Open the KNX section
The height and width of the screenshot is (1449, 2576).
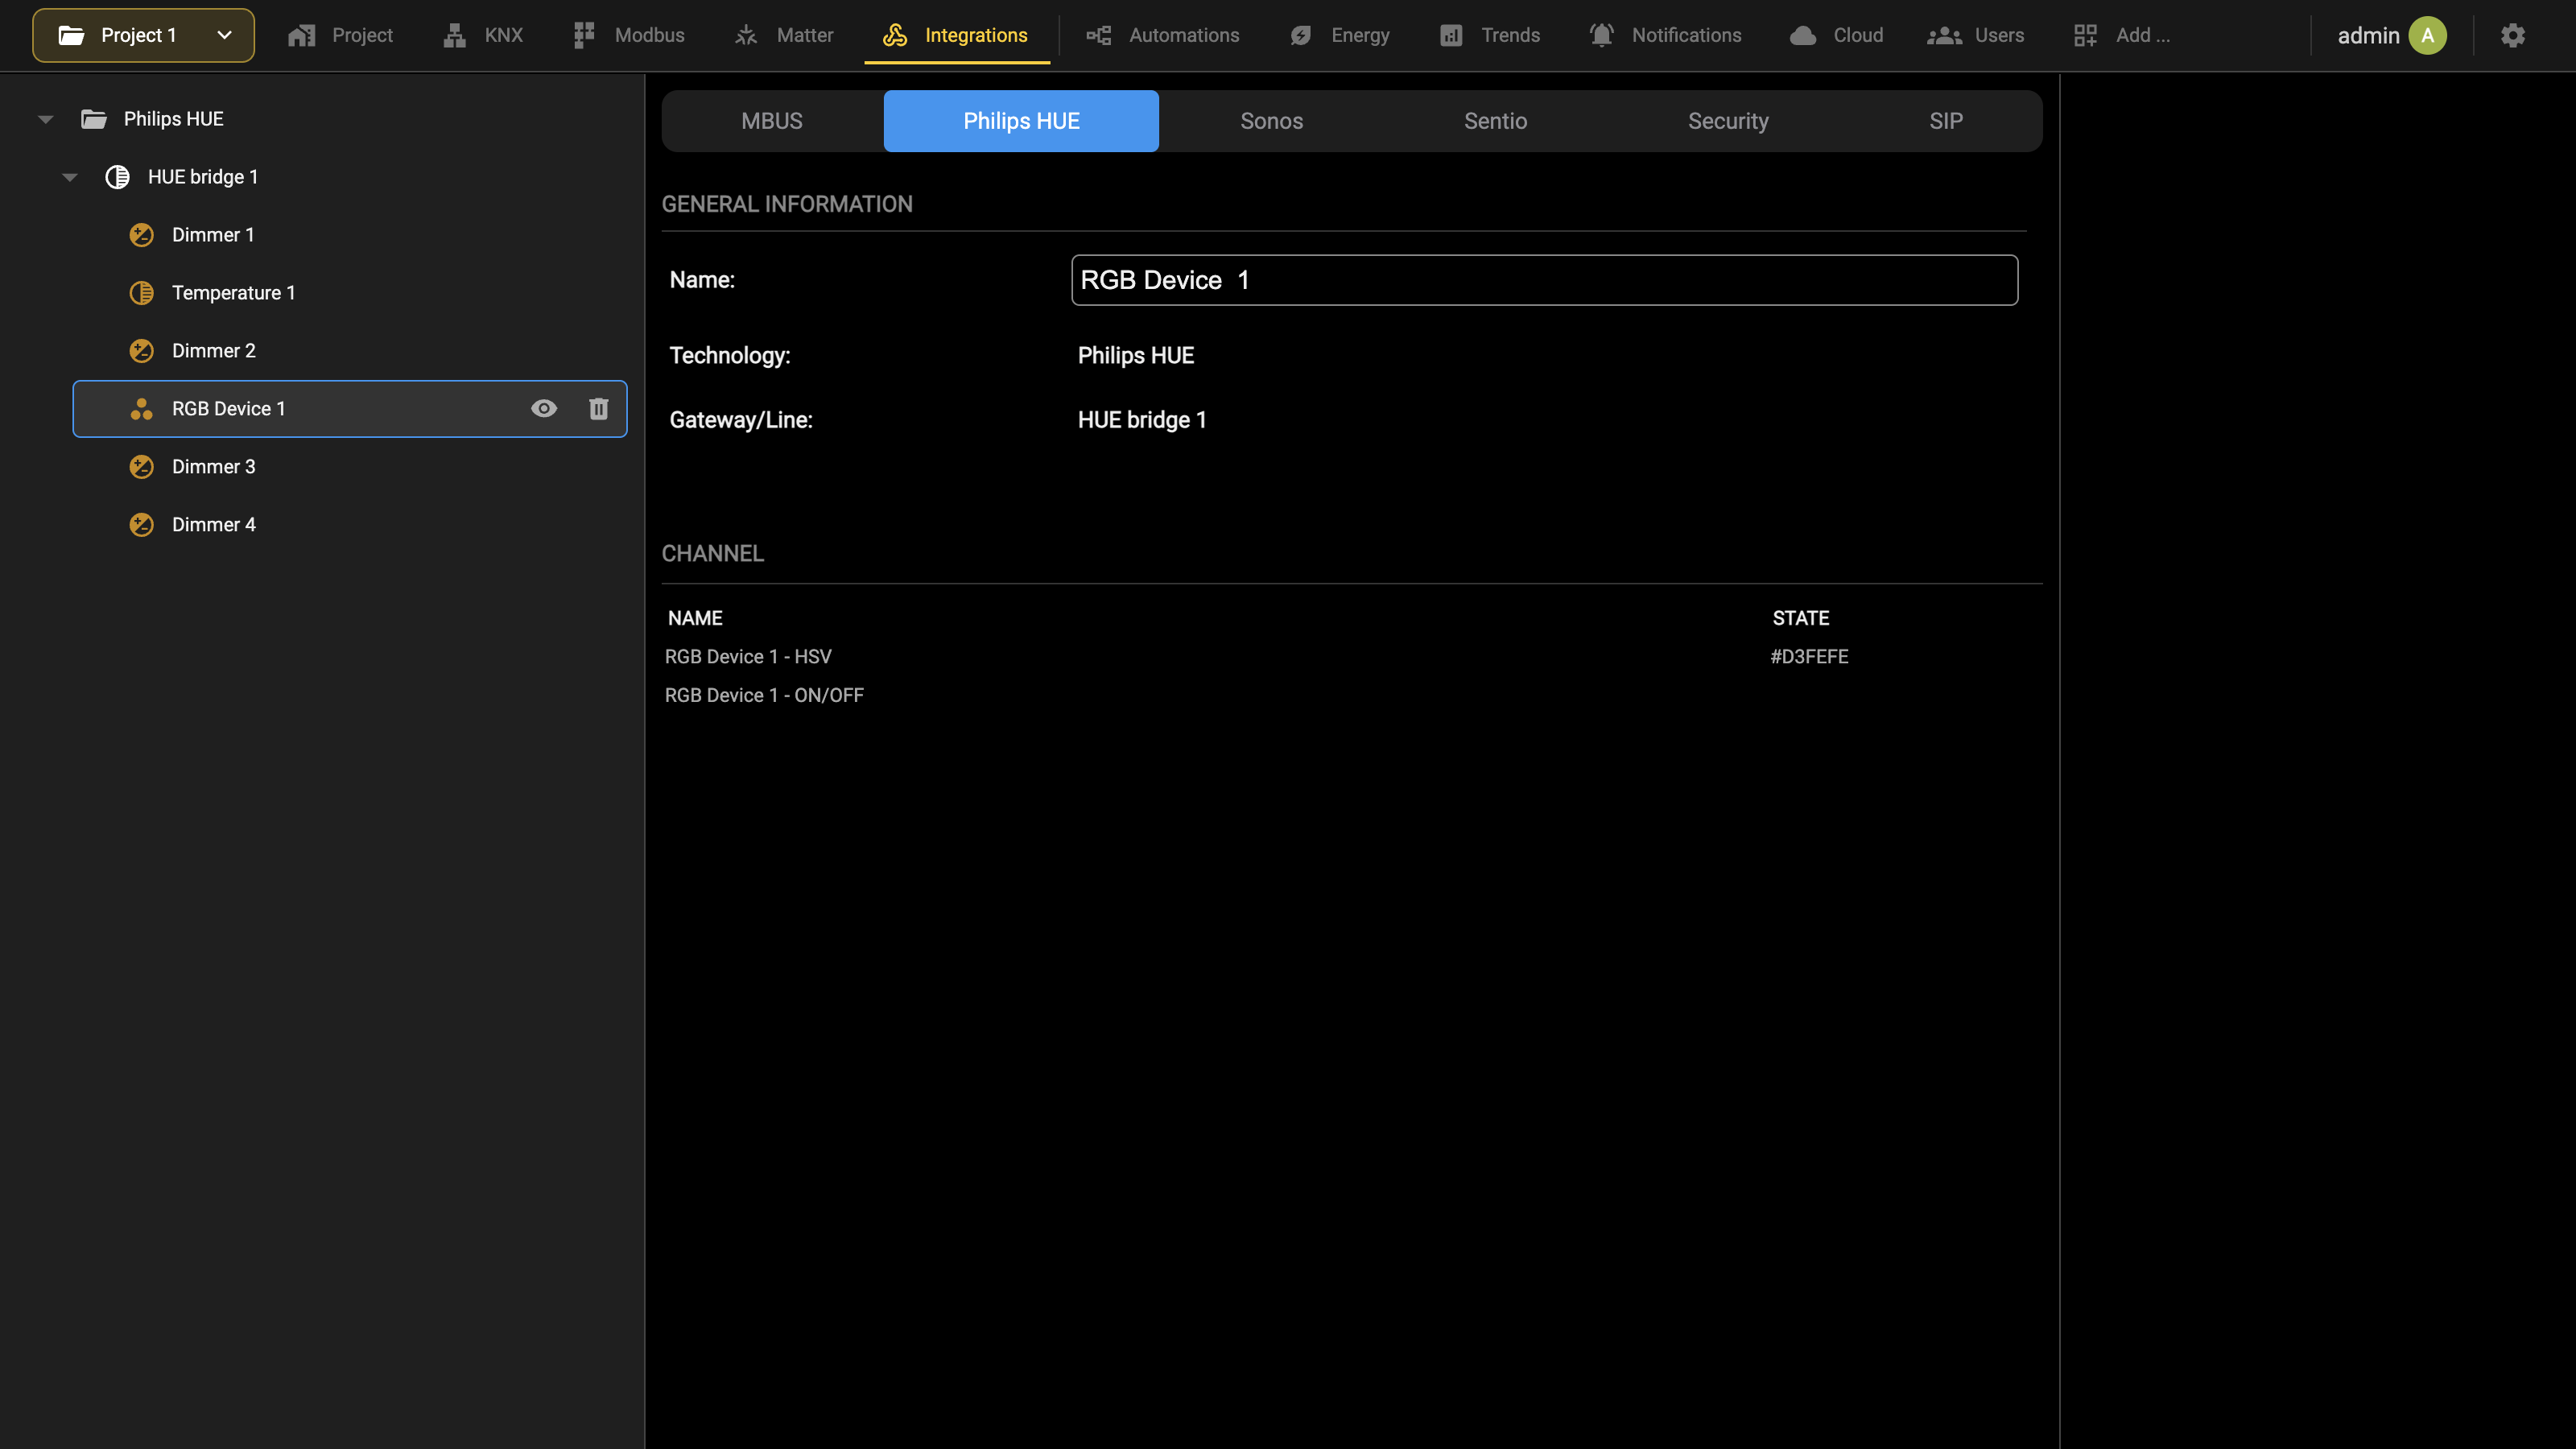coord(483,35)
